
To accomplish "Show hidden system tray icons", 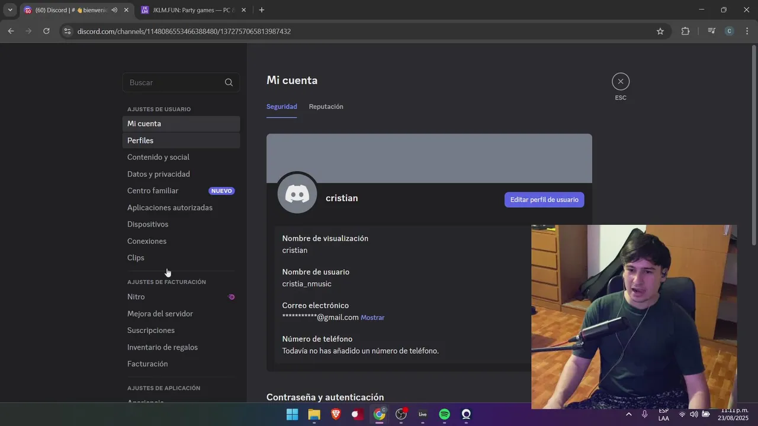I will tap(629, 415).
